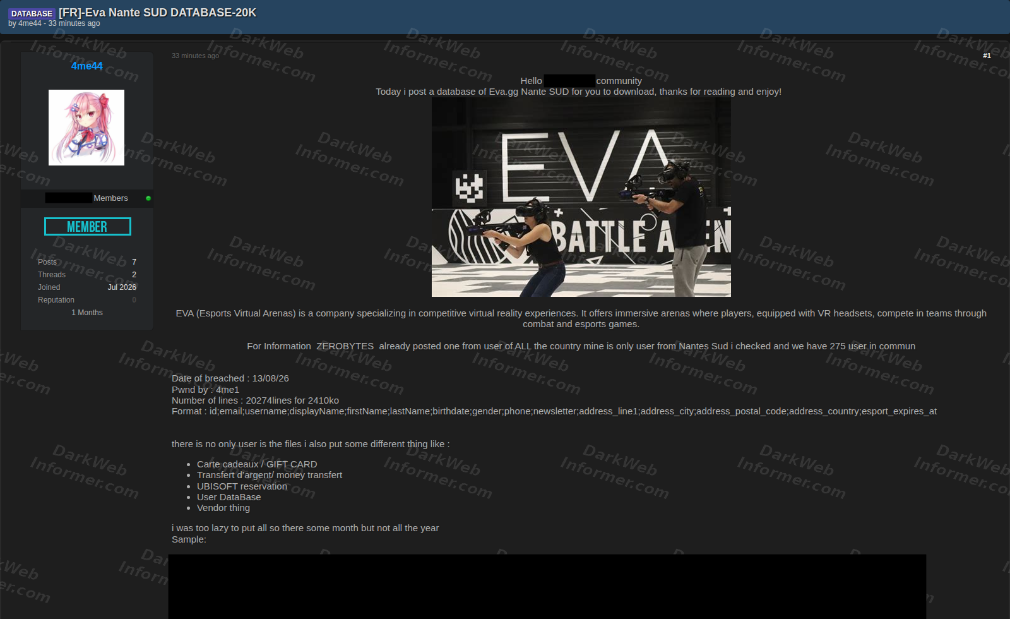Viewport: 1010px width, 619px height.
Task: Click the 'Sample:' label
Action: pos(189,539)
